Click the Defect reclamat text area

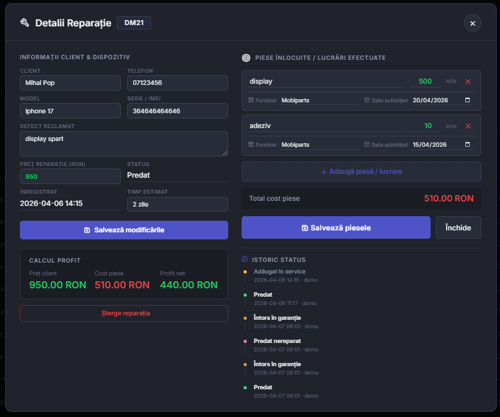point(124,144)
